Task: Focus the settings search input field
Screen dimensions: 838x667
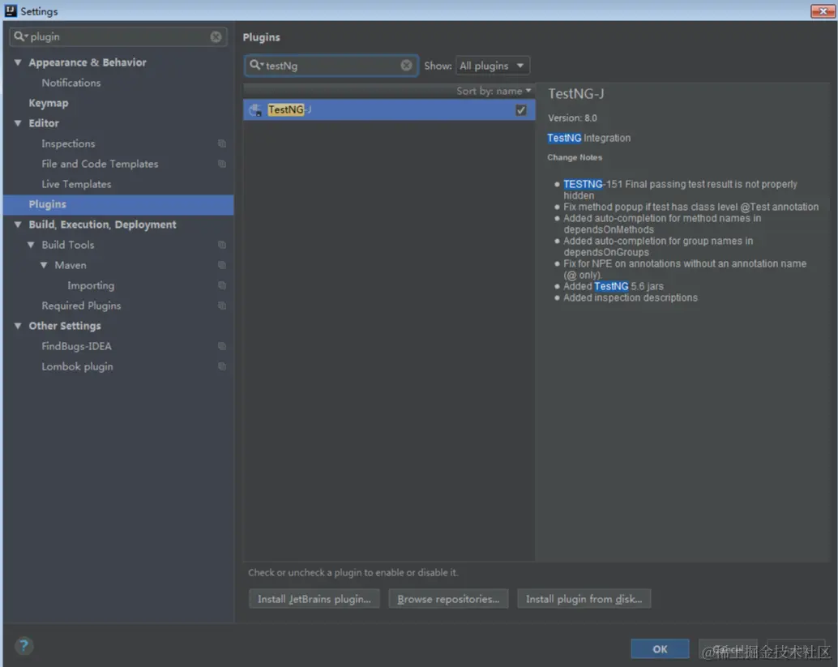Action: tap(118, 36)
